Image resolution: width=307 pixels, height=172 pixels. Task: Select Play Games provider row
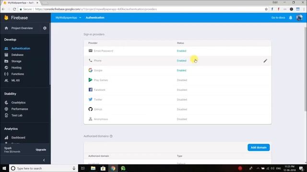177,80
